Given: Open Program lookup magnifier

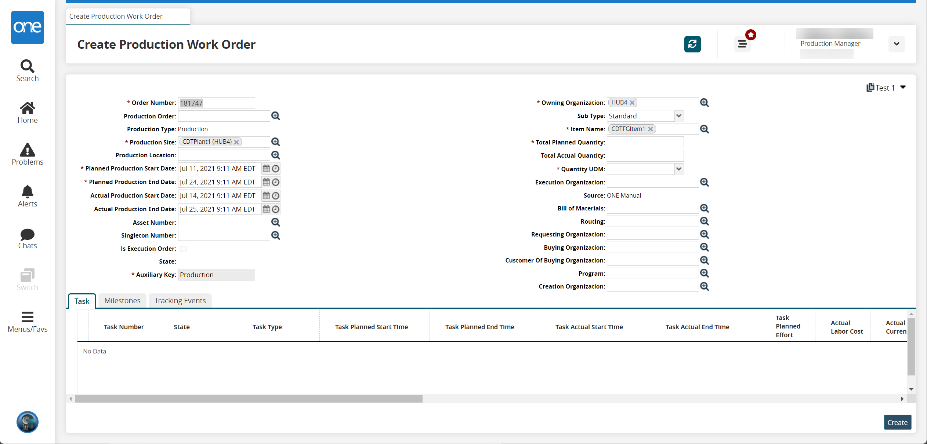Looking at the screenshot, I should pyautogui.click(x=705, y=273).
